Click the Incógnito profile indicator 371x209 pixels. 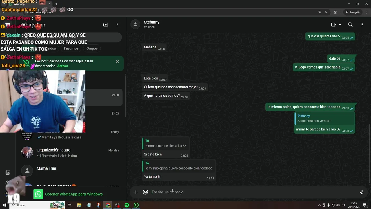pos(352,12)
